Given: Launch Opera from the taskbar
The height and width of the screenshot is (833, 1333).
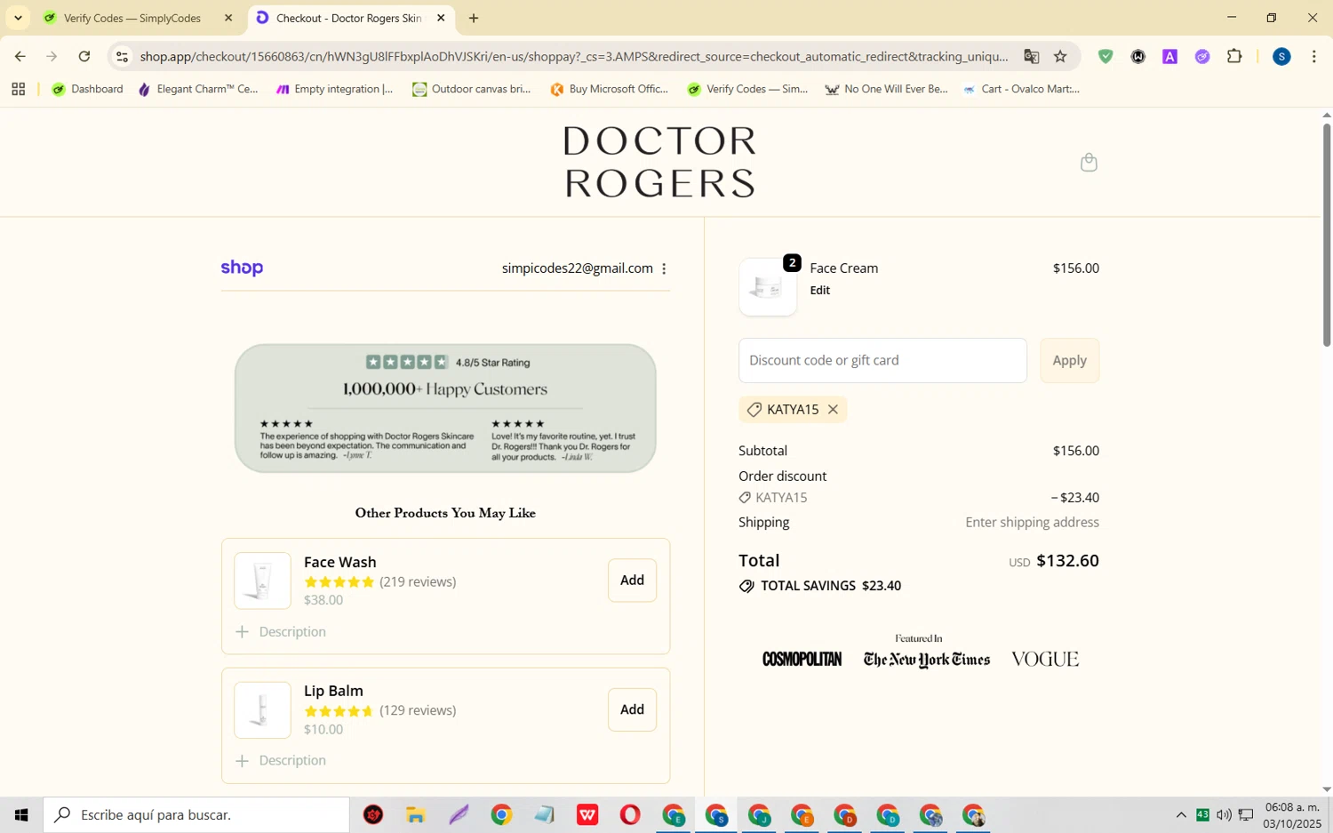Looking at the screenshot, I should tap(630, 814).
